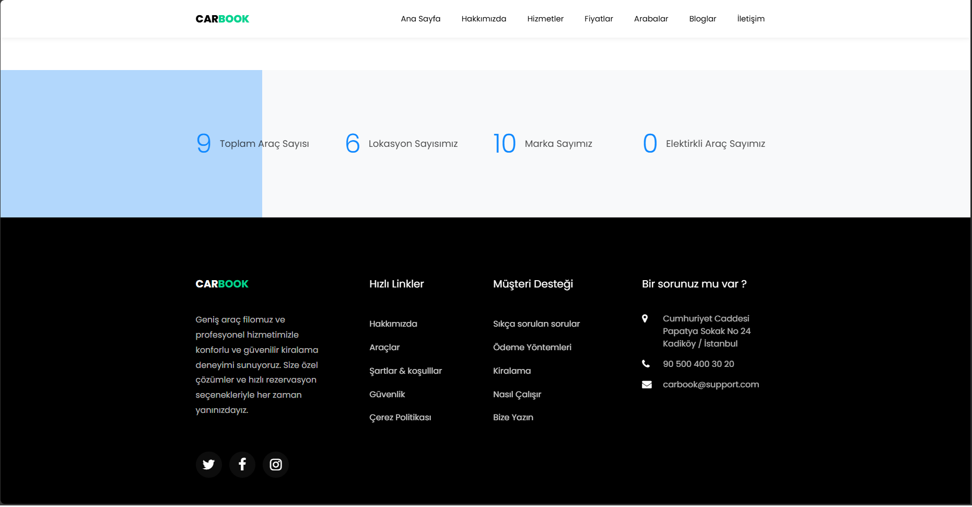This screenshot has height=507, width=972.
Task: Open the Twitter social icon
Action: [x=208, y=465]
